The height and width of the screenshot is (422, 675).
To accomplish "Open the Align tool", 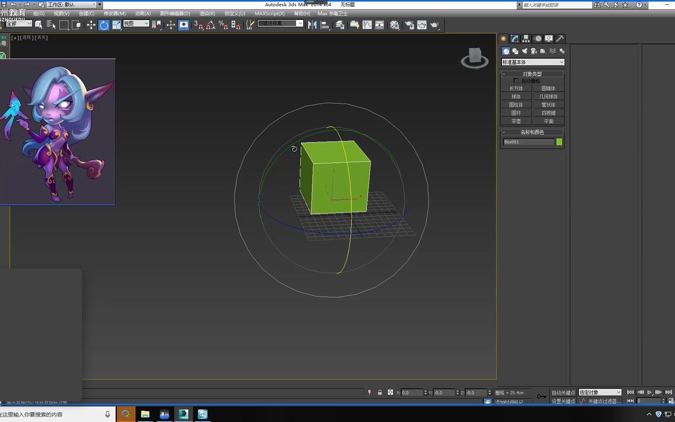I will [x=325, y=25].
